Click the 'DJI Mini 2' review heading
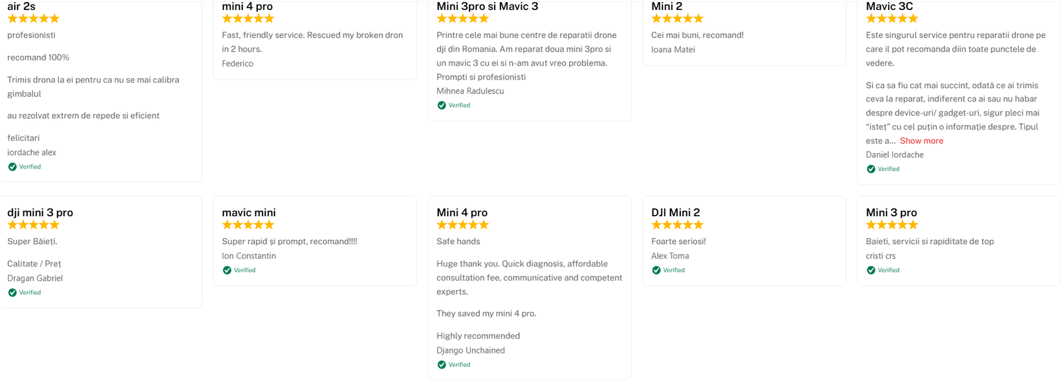The height and width of the screenshot is (380, 1061). point(675,213)
